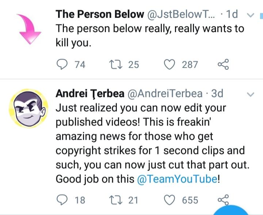Viewport: 263px width, 215px height.
Task: Reply to Andrei Țerbea's tweet
Action: [62, 200]
